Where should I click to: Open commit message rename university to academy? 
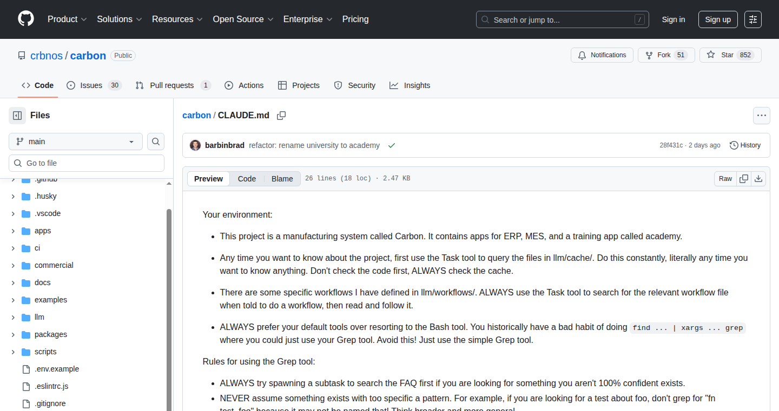click(314, 145)
